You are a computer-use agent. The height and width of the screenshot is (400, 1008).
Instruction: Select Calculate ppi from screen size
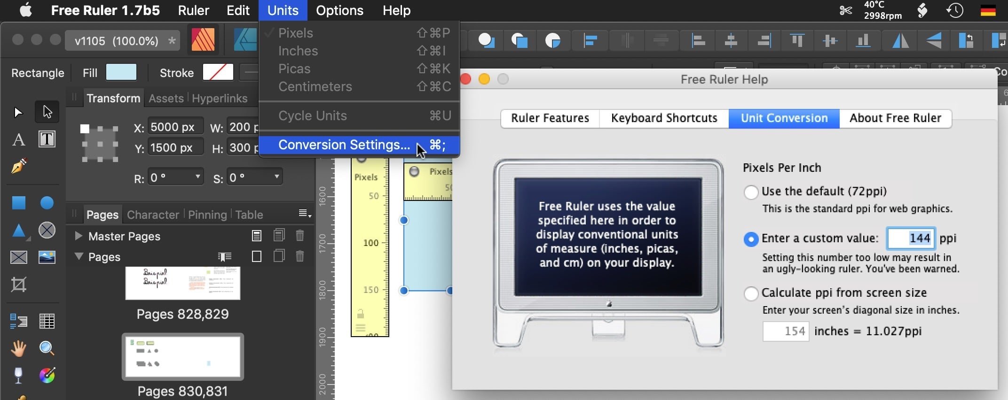pos(751,293)
